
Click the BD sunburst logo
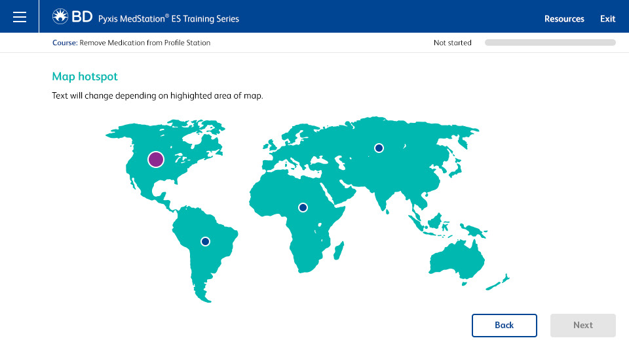pos(60,16)
